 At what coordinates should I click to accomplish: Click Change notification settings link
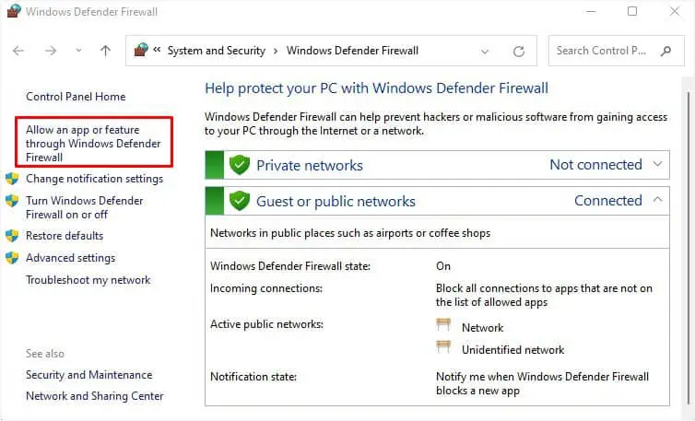click(x=94, y=179)
